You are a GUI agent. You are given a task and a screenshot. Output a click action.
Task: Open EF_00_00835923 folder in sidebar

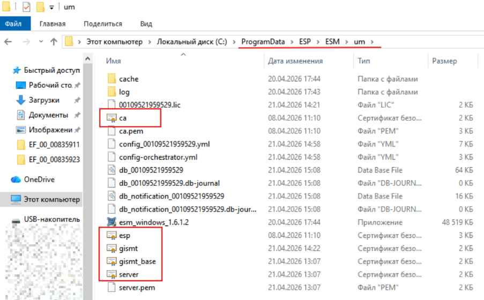tap(48, 159)
